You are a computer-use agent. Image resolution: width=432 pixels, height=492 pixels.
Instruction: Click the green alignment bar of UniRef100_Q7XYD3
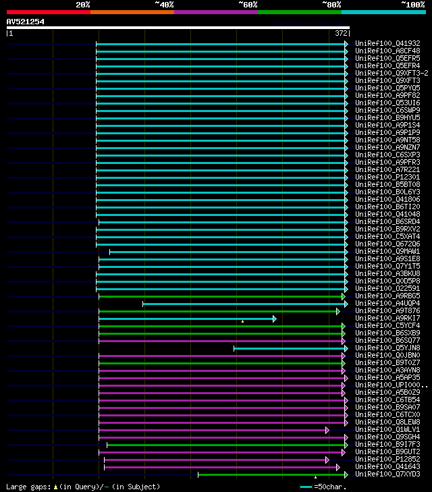click(271, 474)
